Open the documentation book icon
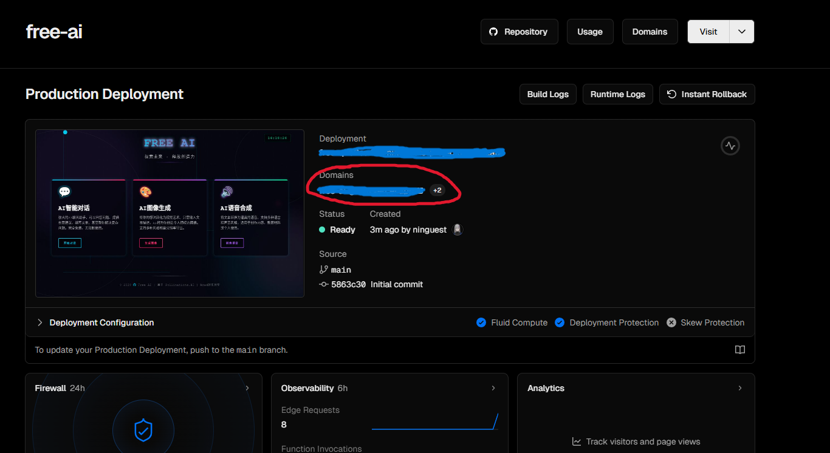 point(739,350)
